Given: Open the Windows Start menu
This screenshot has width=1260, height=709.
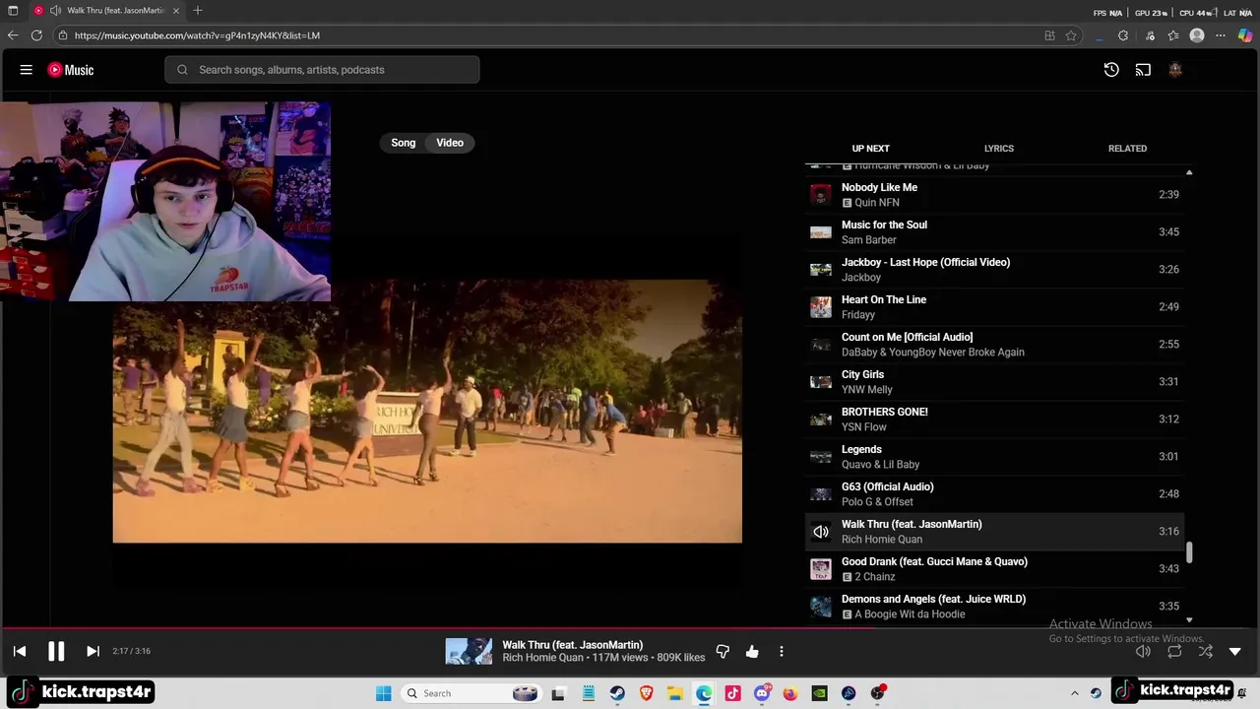Looking at the screenshot, I should click(x=384, y=693).
